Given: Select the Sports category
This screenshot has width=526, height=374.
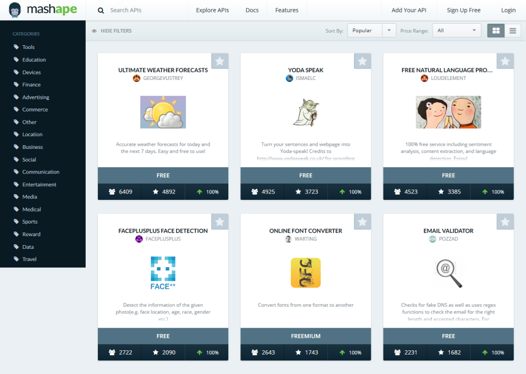Looking at the screenshot, I should click(x=29, y=221).
